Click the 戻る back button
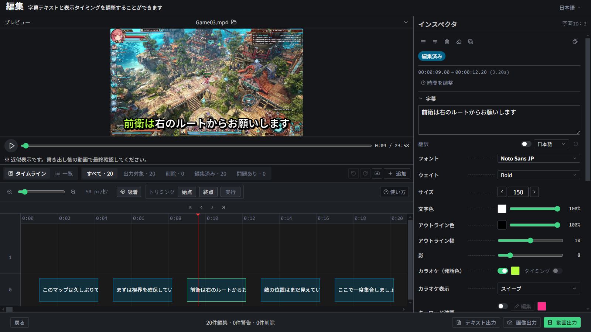This screenshot has height=332, width=591. click(x=20, y=323)
